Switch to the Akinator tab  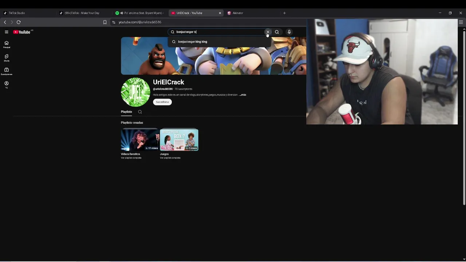(252, 13)
